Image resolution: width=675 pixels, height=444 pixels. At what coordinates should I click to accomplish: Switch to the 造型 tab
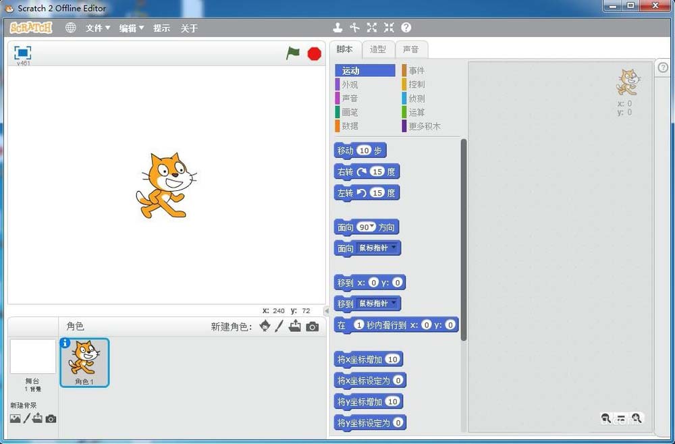[378, 49]
